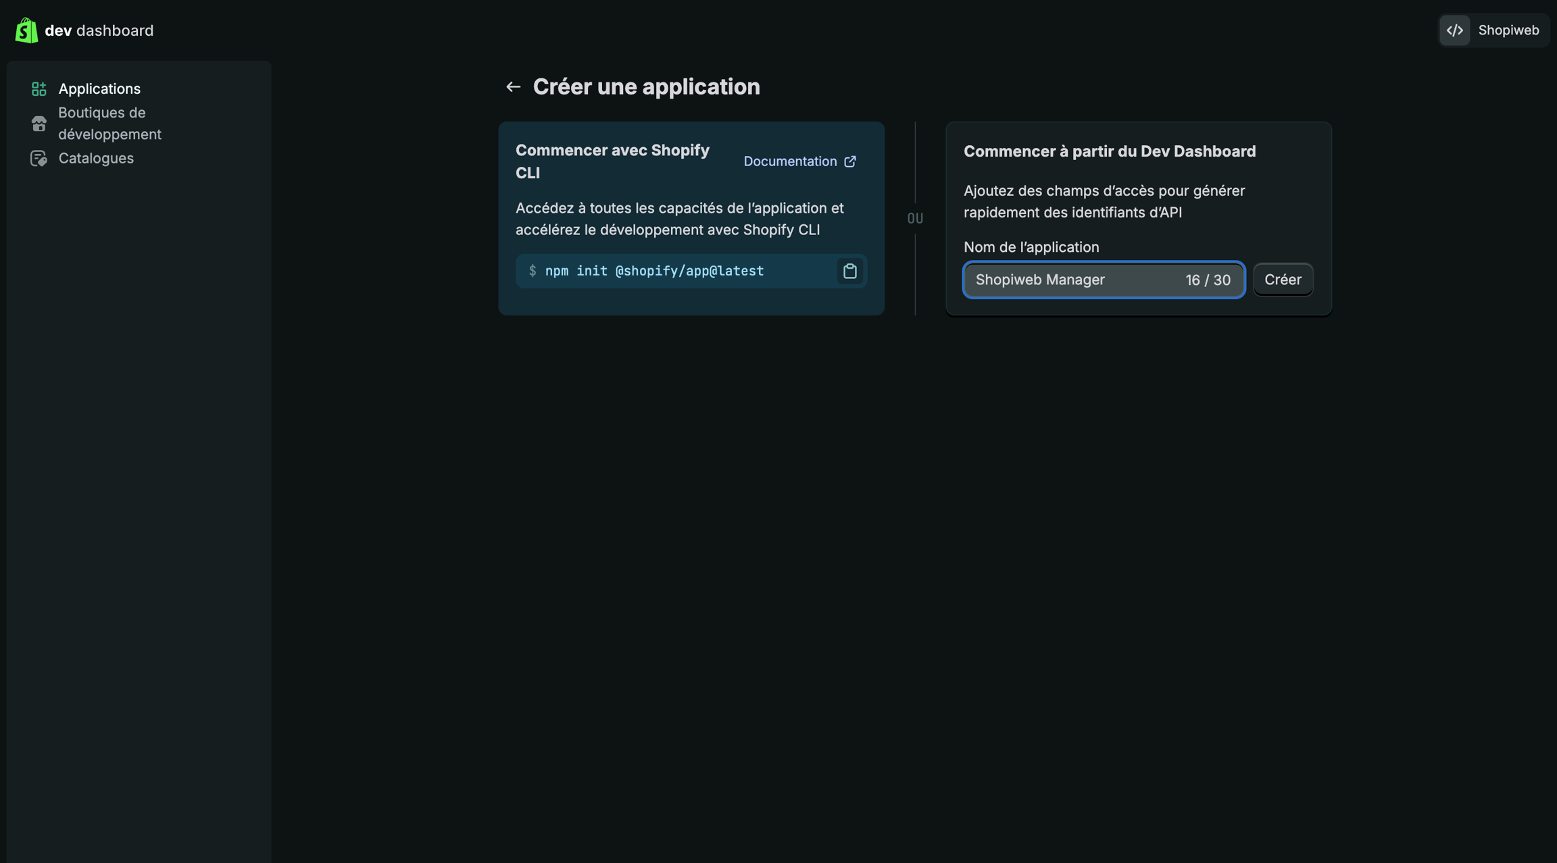Screen dimensions: 1557x863
Task: Click the Nom de l'application label
Action: click(x=1031, y=247)
